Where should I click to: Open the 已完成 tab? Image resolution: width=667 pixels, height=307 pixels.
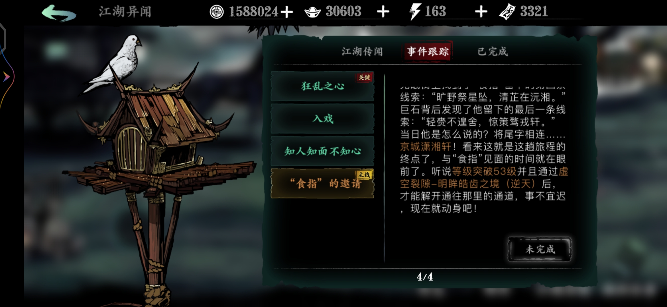tap(493, 52)
